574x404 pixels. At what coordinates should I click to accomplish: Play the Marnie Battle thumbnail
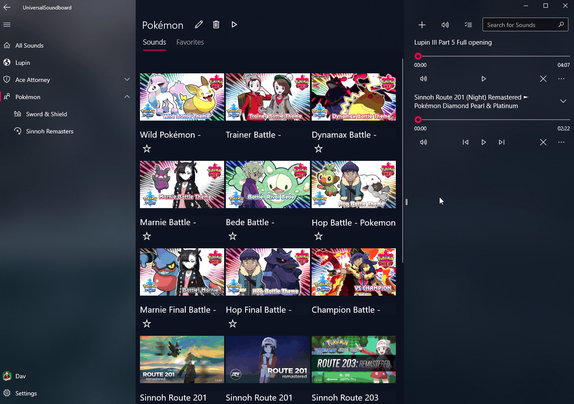182,184
